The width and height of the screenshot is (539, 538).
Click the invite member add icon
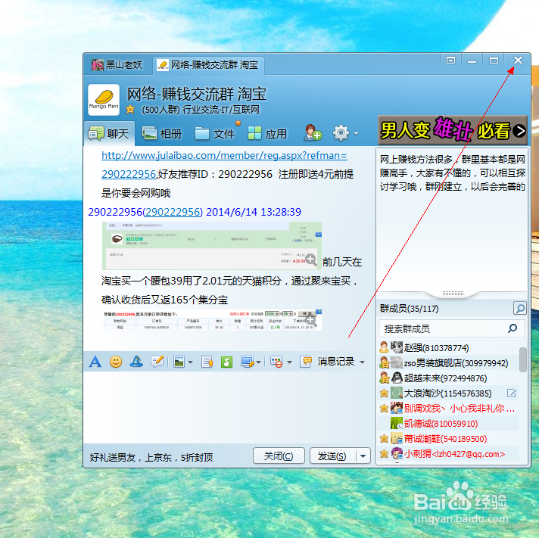pos(313,133)
